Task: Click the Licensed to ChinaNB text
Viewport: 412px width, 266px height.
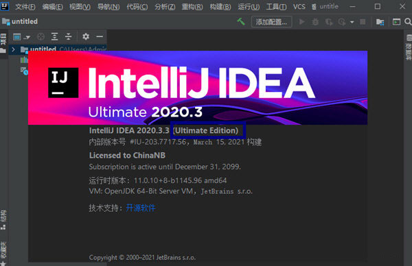Action: coord(127,156)
